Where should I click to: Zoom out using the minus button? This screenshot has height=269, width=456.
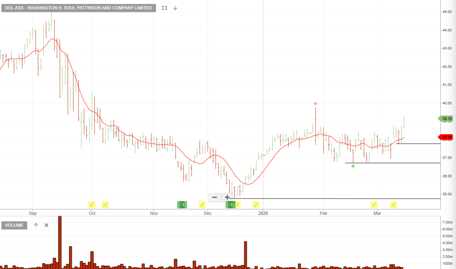(215, 197)
